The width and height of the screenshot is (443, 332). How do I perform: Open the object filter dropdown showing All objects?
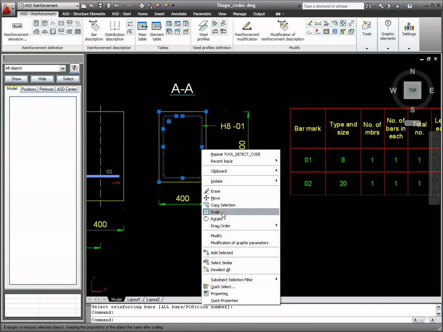(63, 68)
